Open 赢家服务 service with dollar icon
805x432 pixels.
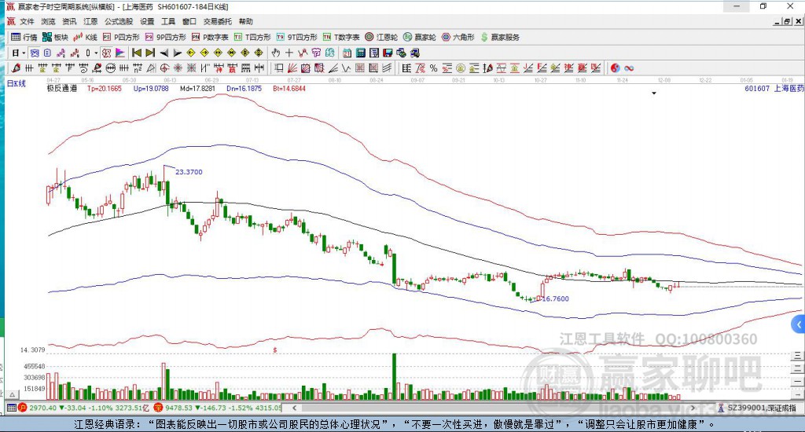500,37
